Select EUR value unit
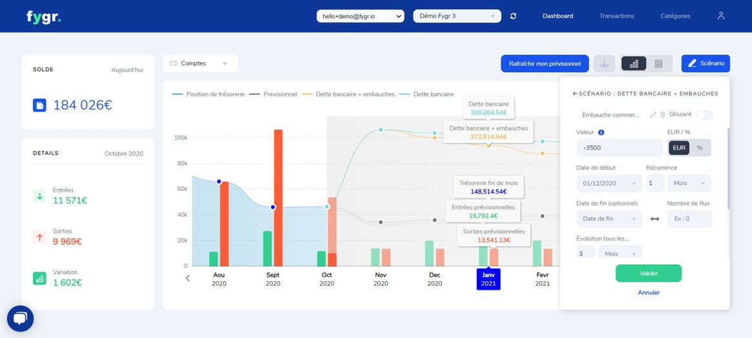The image size is (752, 338). click(679, 148)
